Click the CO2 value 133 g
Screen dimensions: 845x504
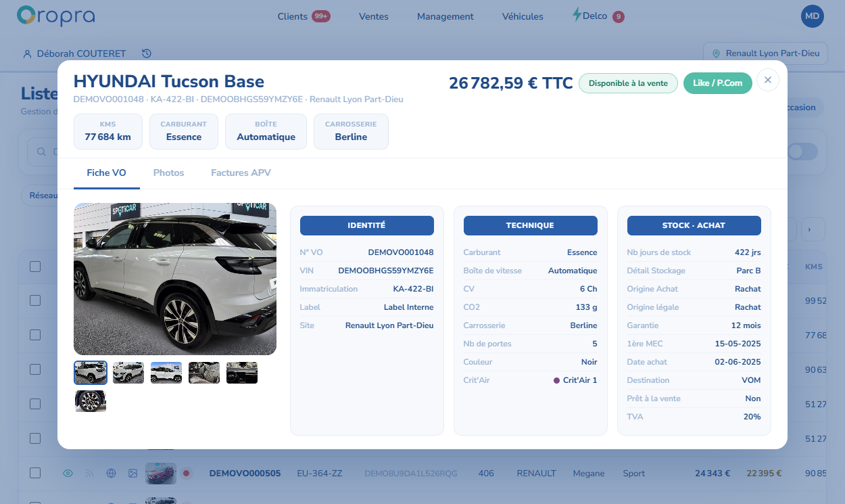(586, 307)
